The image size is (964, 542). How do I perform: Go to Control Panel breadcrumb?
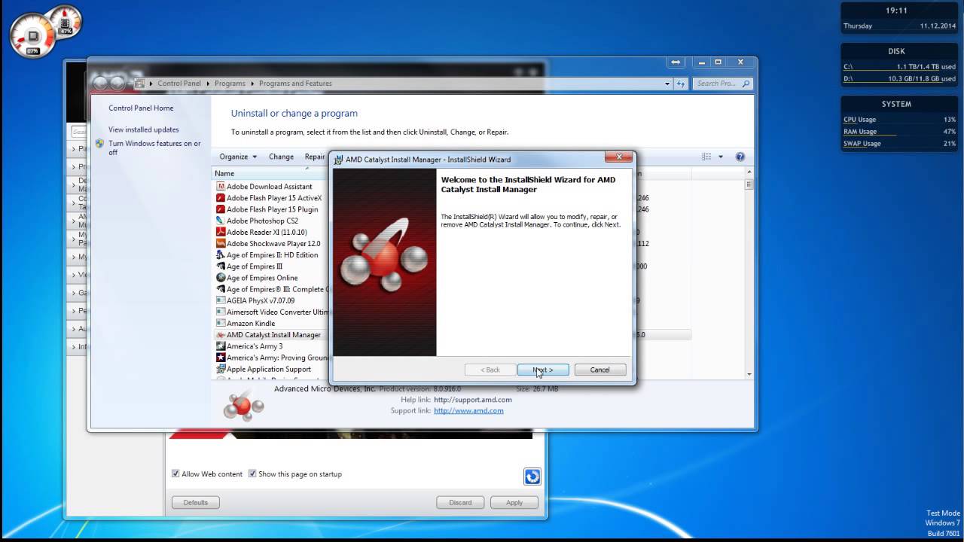(x=179, y=84)
